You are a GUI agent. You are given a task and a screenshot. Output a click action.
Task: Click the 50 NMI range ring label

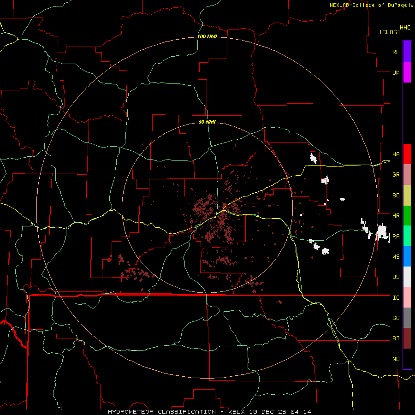[207, 122]
